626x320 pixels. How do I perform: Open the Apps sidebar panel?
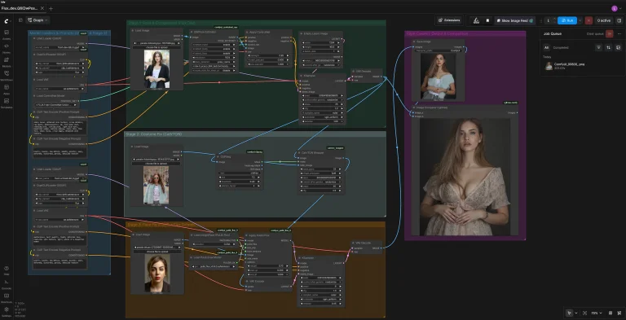[7, 90]
